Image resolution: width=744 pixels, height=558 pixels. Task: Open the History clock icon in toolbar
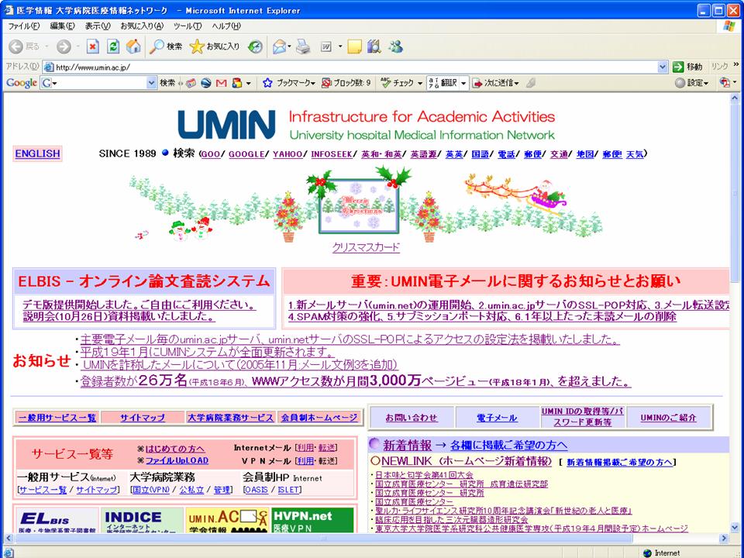pos(255,46)
